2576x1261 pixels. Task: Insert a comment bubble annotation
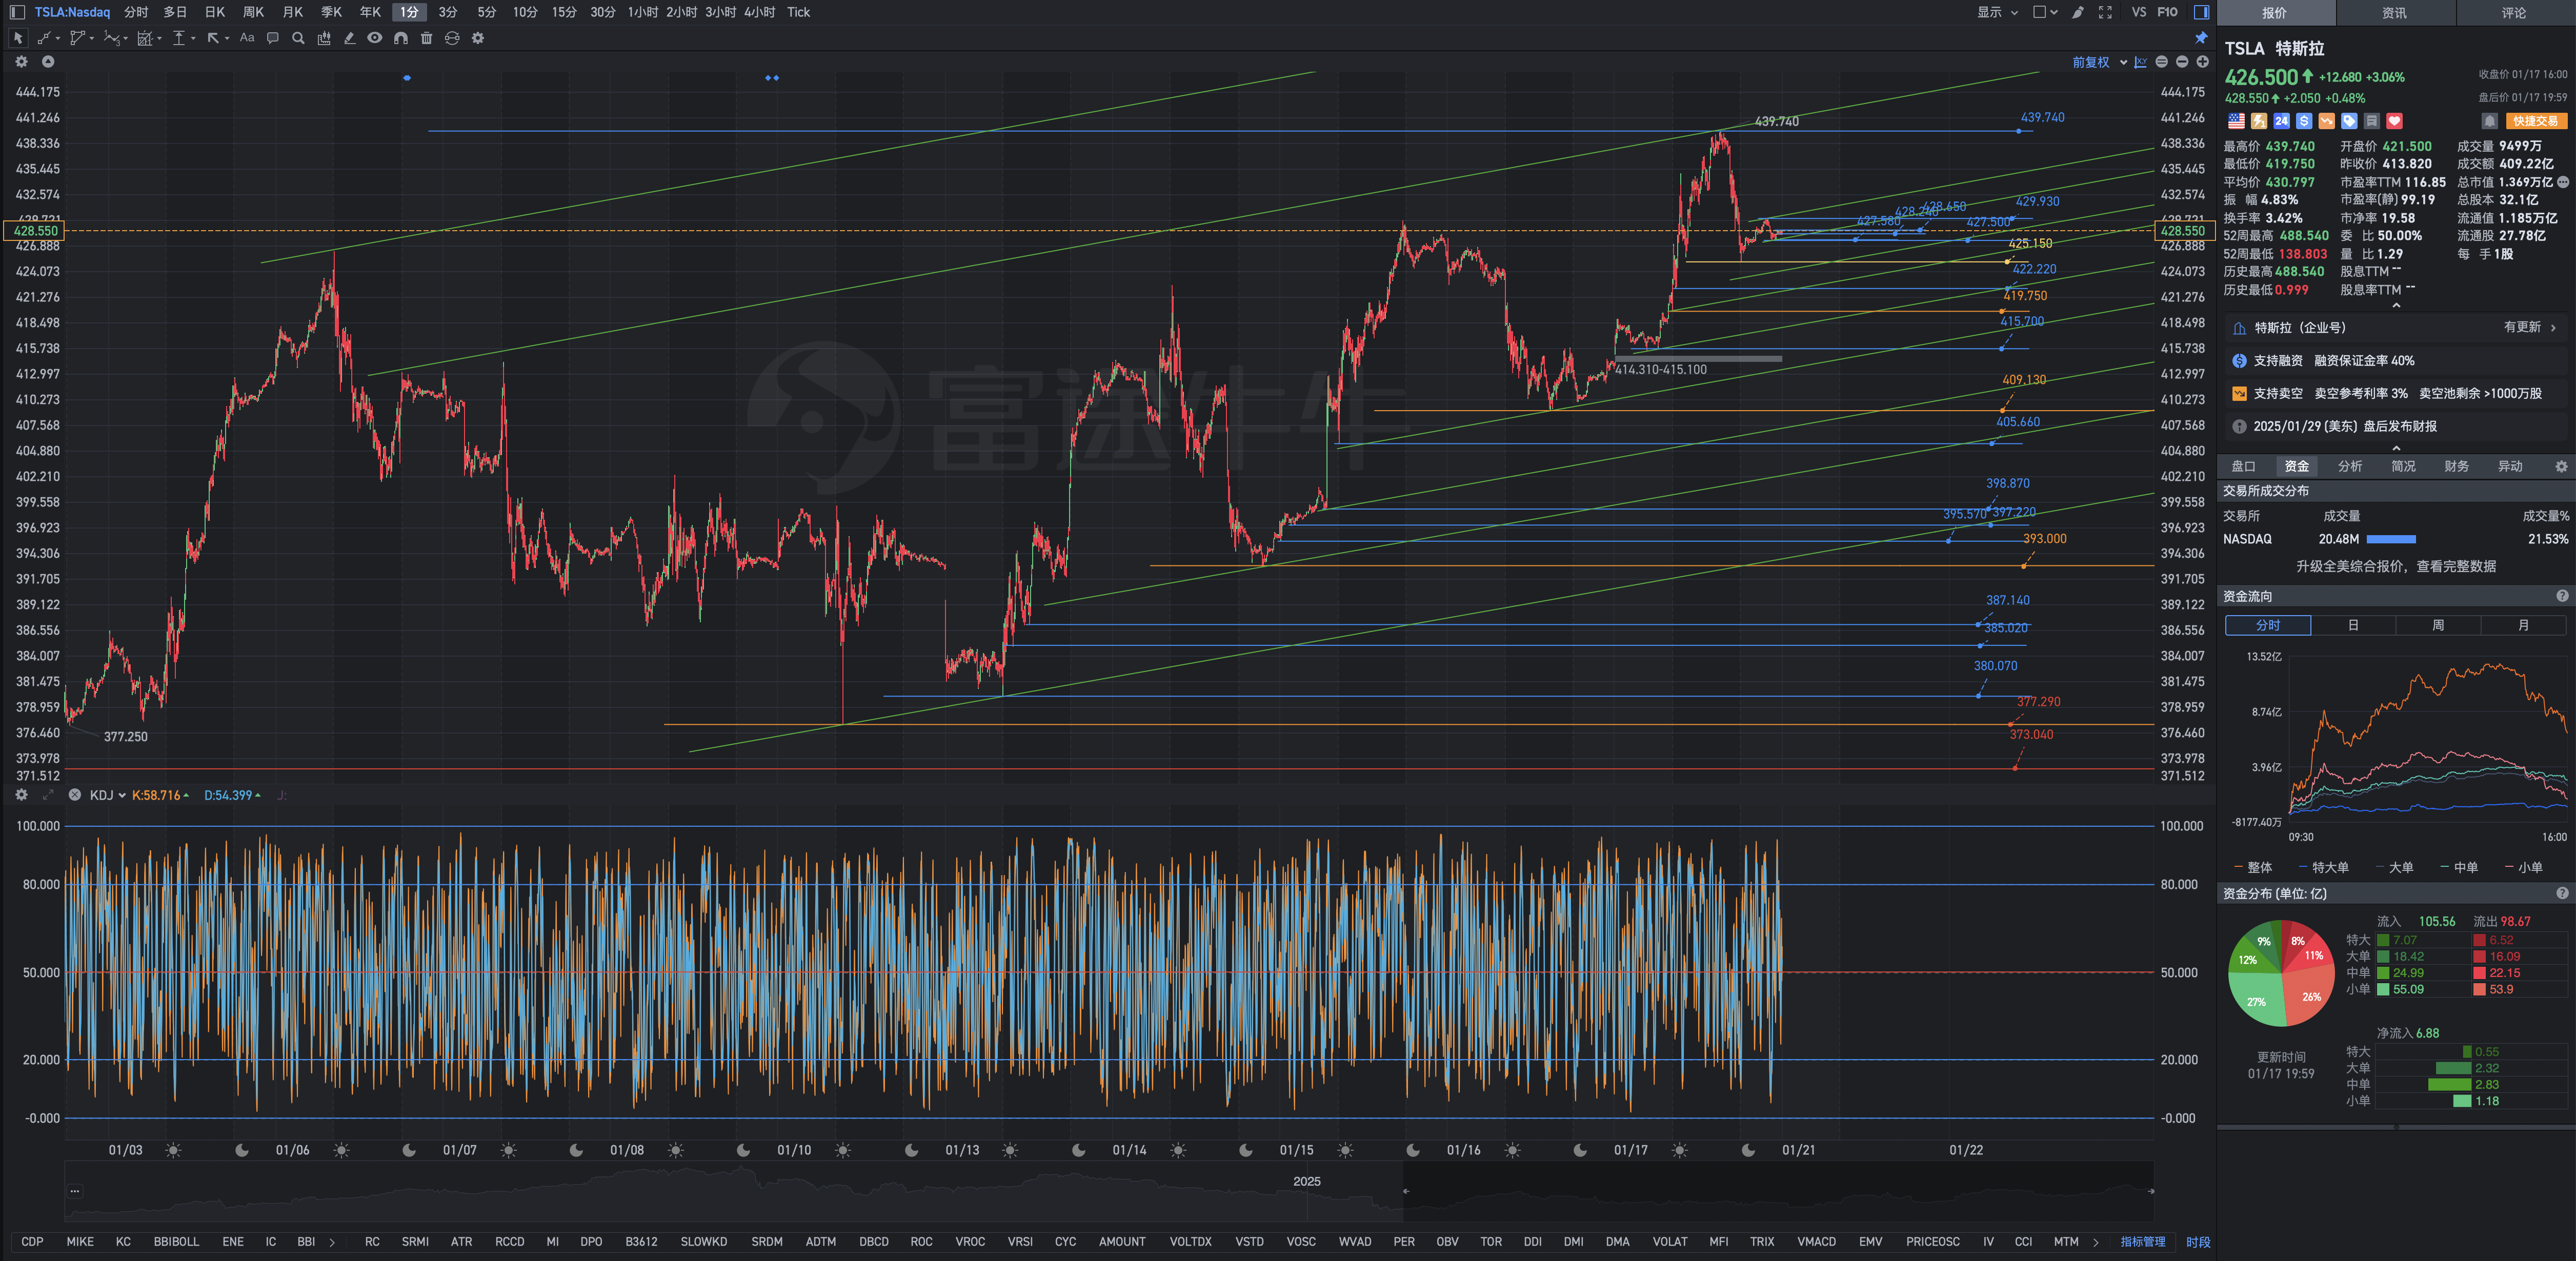[x=272, y=38]
